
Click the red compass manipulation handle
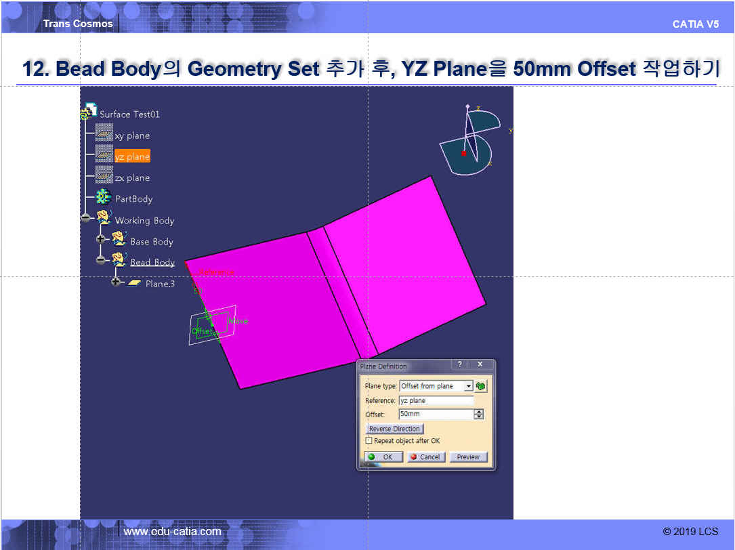pos(463,153)
